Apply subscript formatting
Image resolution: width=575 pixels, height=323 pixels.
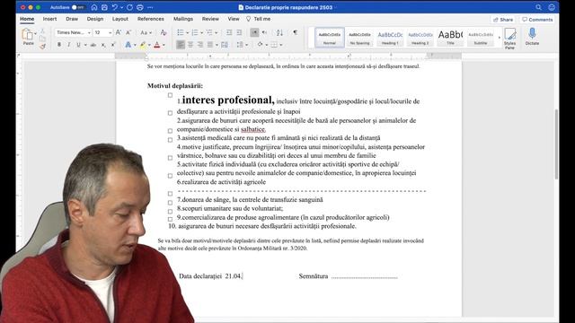[103, 45]
